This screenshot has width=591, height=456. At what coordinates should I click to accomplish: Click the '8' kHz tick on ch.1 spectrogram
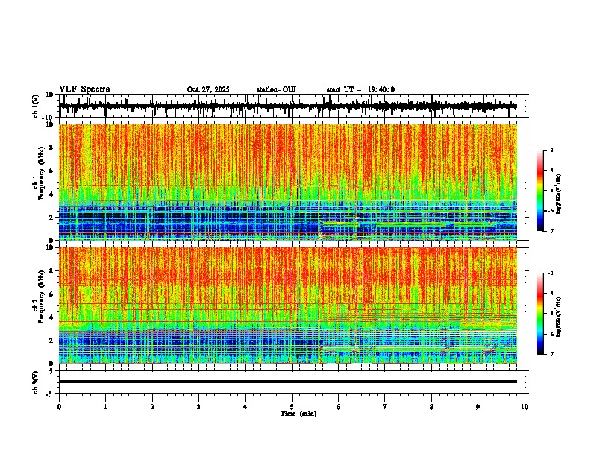pos(53,148)
